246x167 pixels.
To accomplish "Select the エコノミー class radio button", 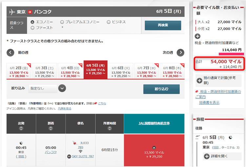I will point(32,22).
